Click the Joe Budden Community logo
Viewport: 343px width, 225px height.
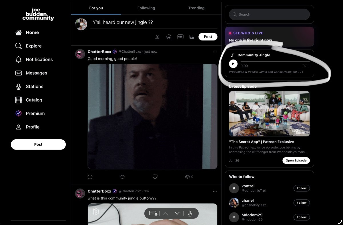click(x=38, y=14)
